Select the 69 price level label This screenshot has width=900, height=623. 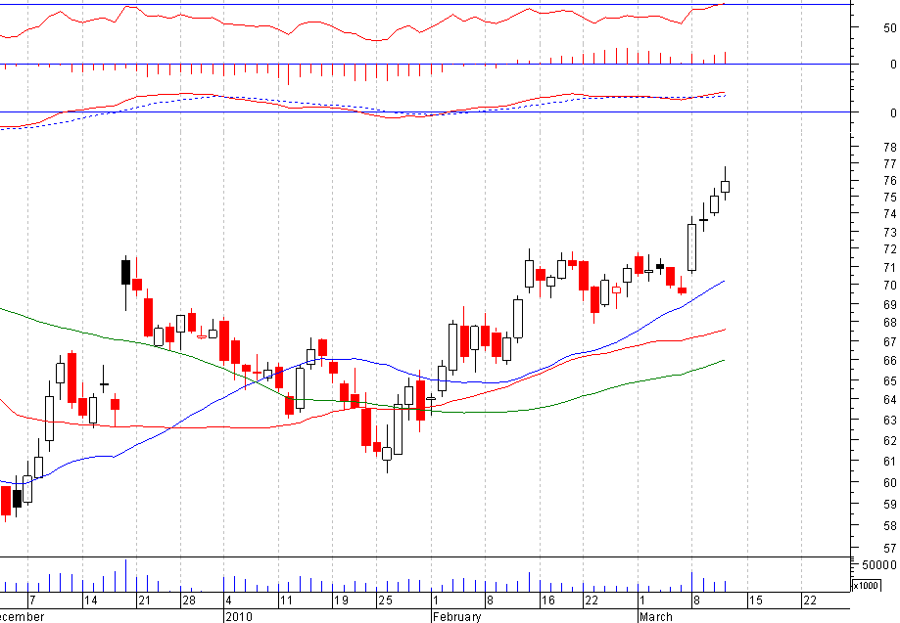pos(889,304)
